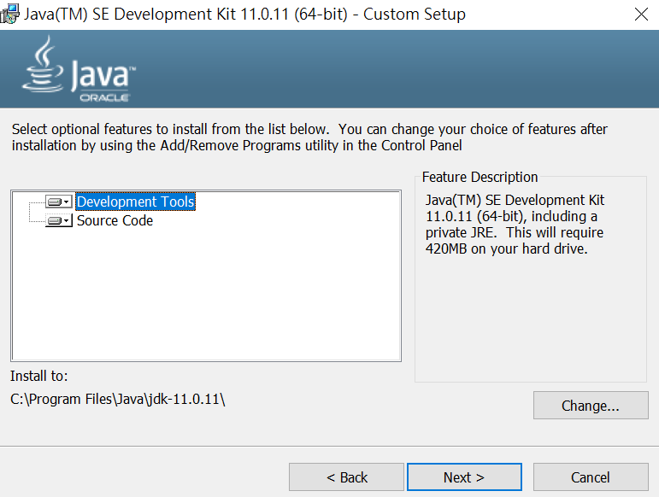Close the Custom Setup window
The height and width of the screenshot is (497, 659).
[x=640, y=15]
